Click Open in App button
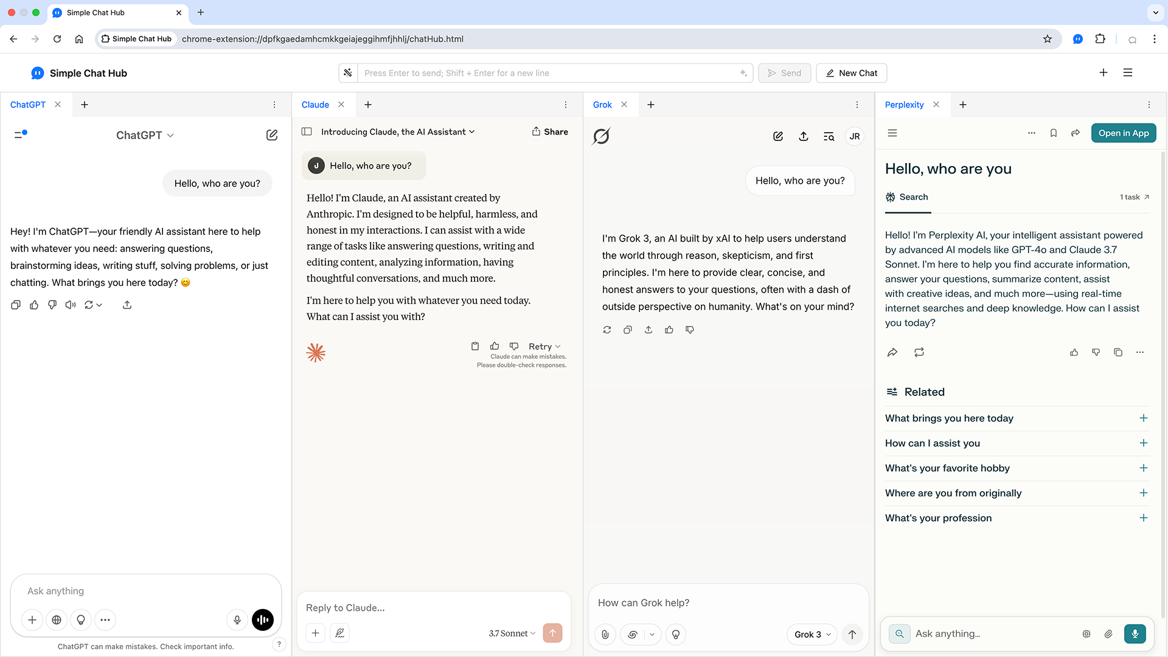1168x657 pixels. click(x=1123, y=133)
